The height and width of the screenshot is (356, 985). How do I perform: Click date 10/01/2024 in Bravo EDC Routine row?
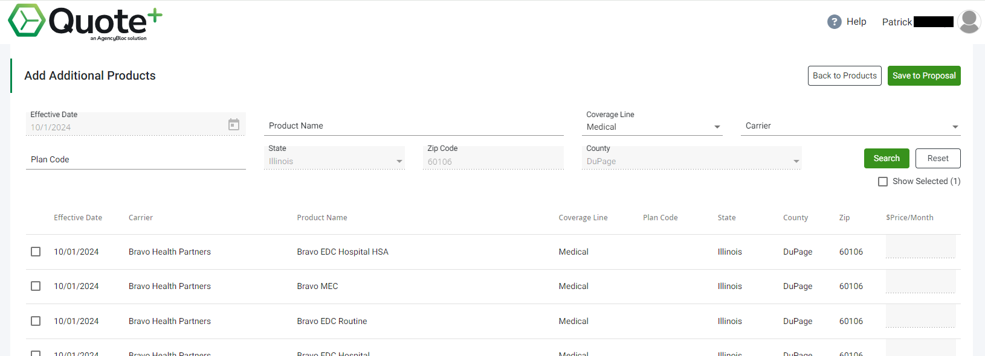click(x=76, y=321)
